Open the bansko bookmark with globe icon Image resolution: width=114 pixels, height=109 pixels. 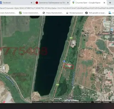pyautogui.click(x=53, y=13)
